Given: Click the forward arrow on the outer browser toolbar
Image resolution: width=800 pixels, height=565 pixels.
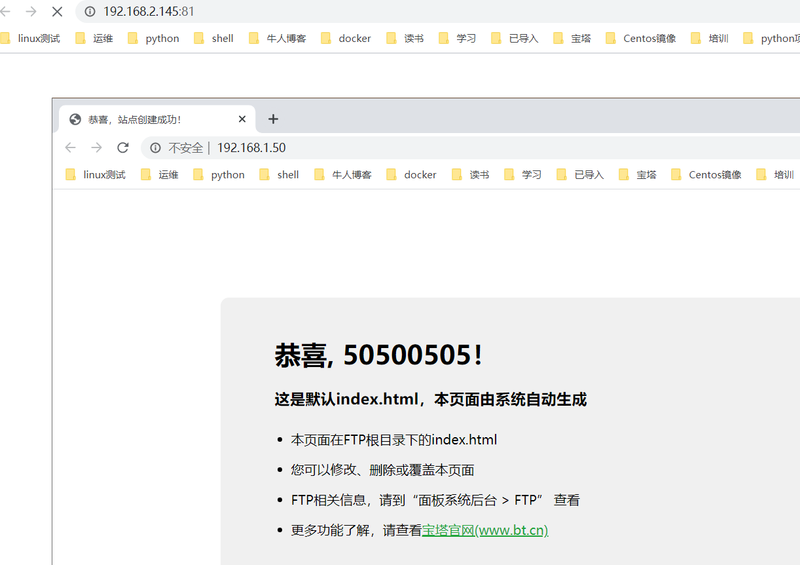Looking at the screenshot, I should 31,11.
